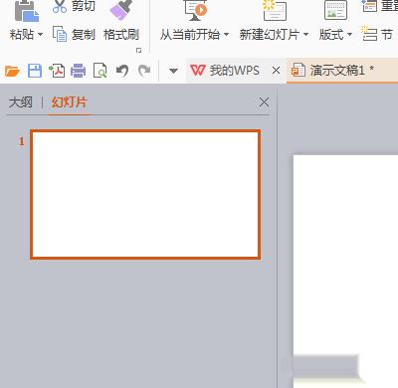
Task: Click the Copy icon
Action: (60, 34)
